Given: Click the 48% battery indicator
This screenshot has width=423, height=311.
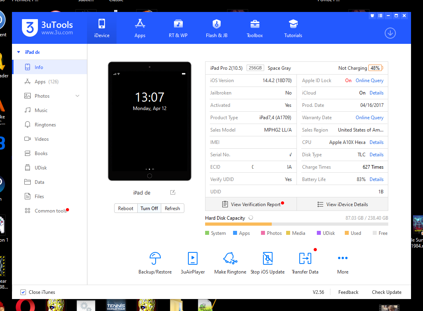Looking at the screenshot, I should (x=376, y=68).
